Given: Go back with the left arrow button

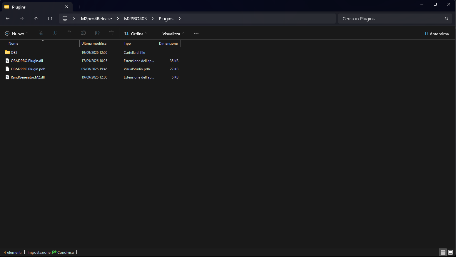Looking at the screenshot, I should tap(8, 19).
